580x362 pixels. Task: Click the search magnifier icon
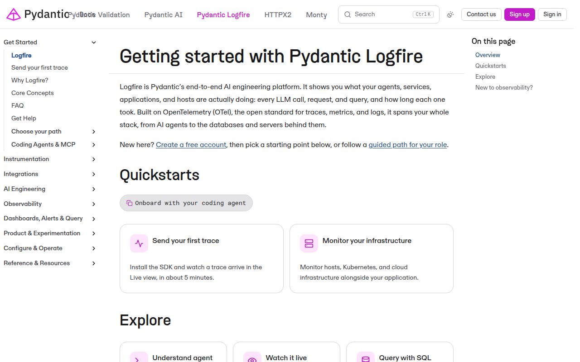pyautogui.click(x=348, y=14)
